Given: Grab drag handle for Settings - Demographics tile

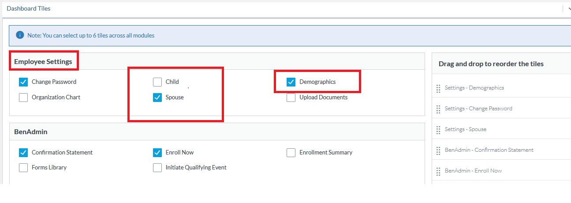Looking at the screenshot, I should coord(438,88).
